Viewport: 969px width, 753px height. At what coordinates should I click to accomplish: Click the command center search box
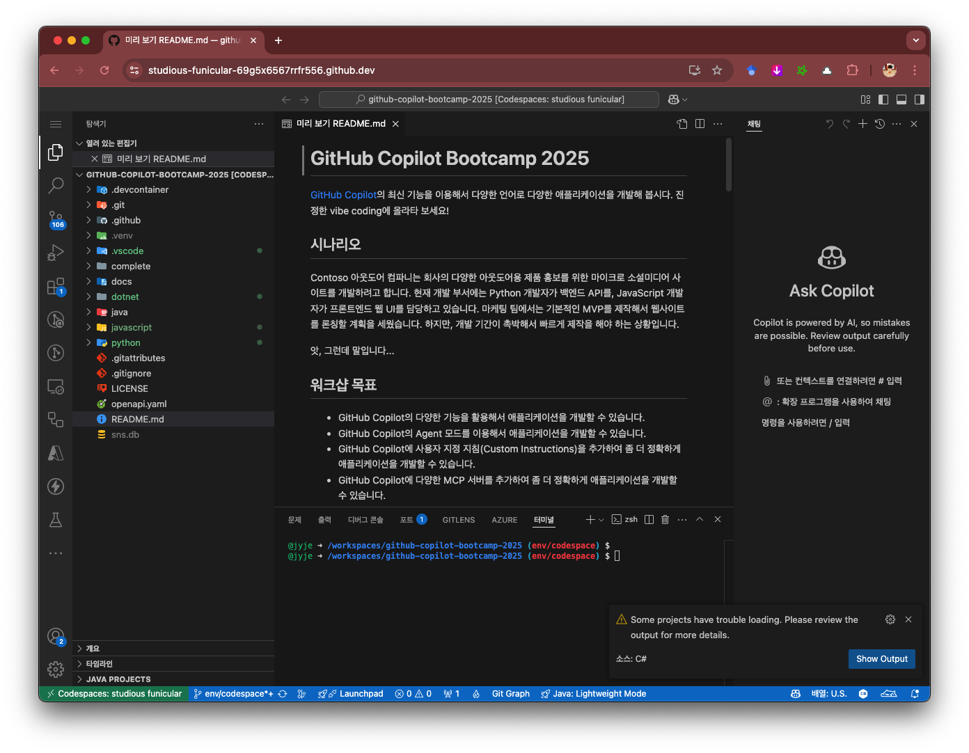489,100
